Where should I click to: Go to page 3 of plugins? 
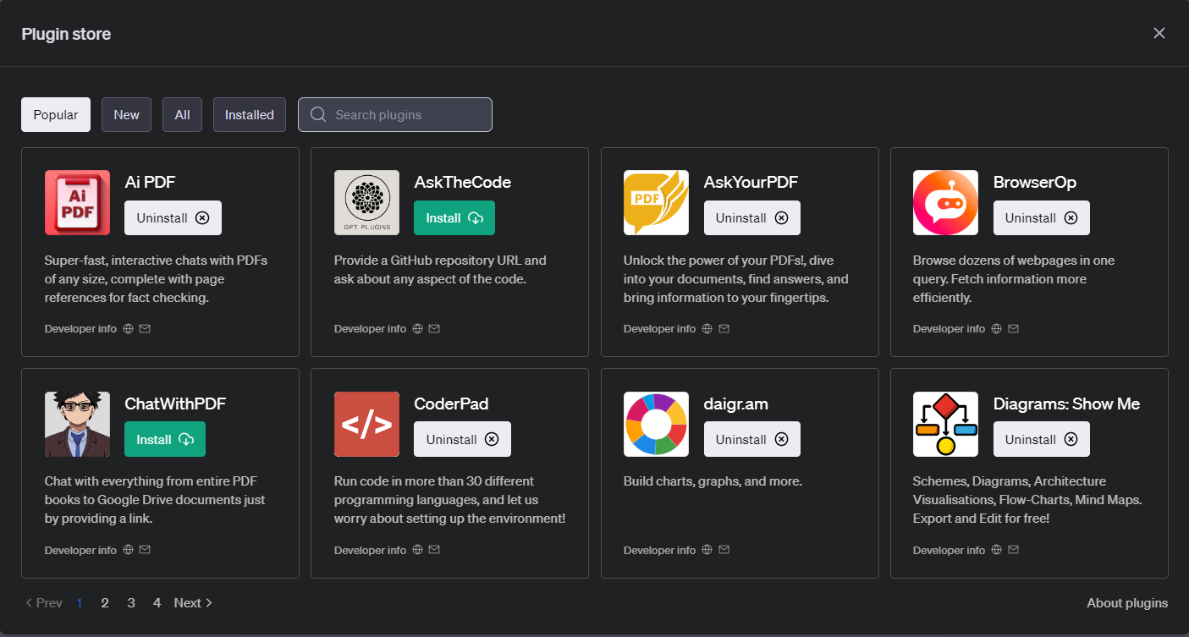(x=131, y=603)
